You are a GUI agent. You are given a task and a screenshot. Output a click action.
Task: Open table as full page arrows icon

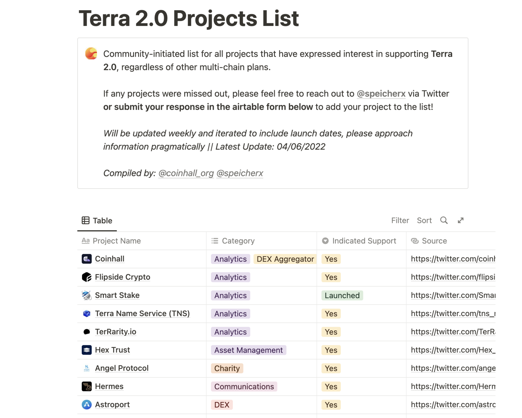click(x=461, y=220)
